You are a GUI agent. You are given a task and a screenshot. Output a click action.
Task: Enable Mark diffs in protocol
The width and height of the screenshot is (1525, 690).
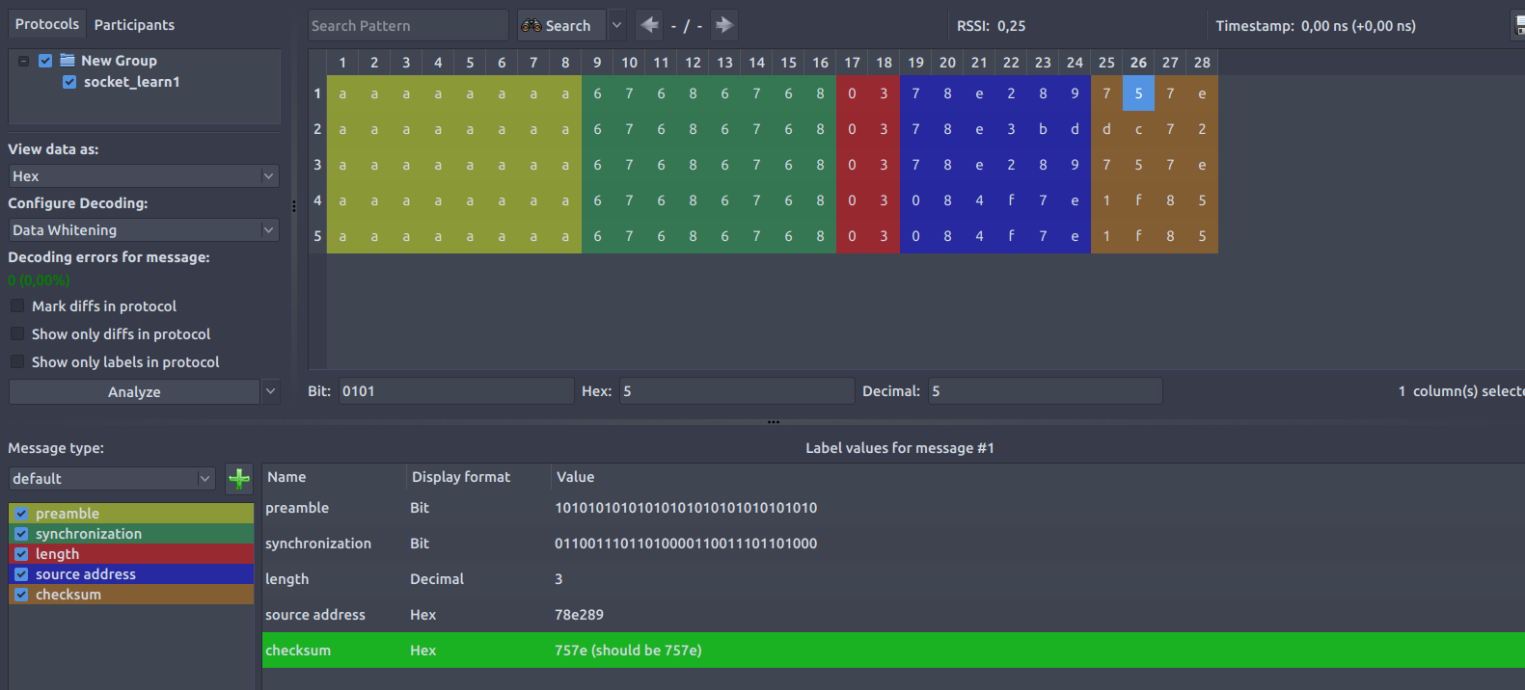point(17,306)
